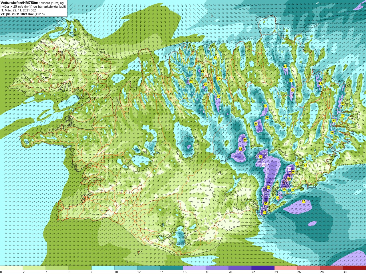Pick the 20–22 m/s violet swatch
The image size is (366, 274).
(240, 268)
